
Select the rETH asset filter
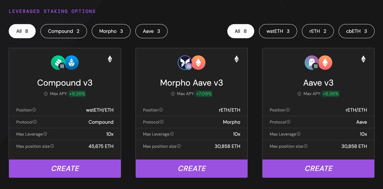[318, 31]
